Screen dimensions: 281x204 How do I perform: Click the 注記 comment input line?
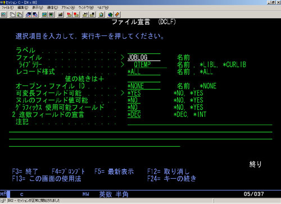200,122
